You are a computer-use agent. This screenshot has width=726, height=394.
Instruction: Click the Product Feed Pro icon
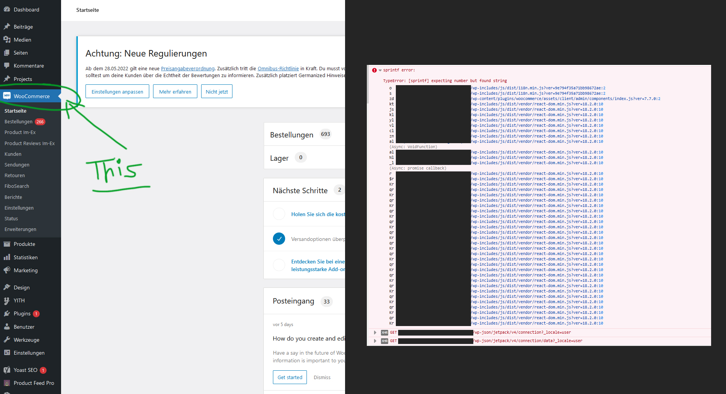7,383
